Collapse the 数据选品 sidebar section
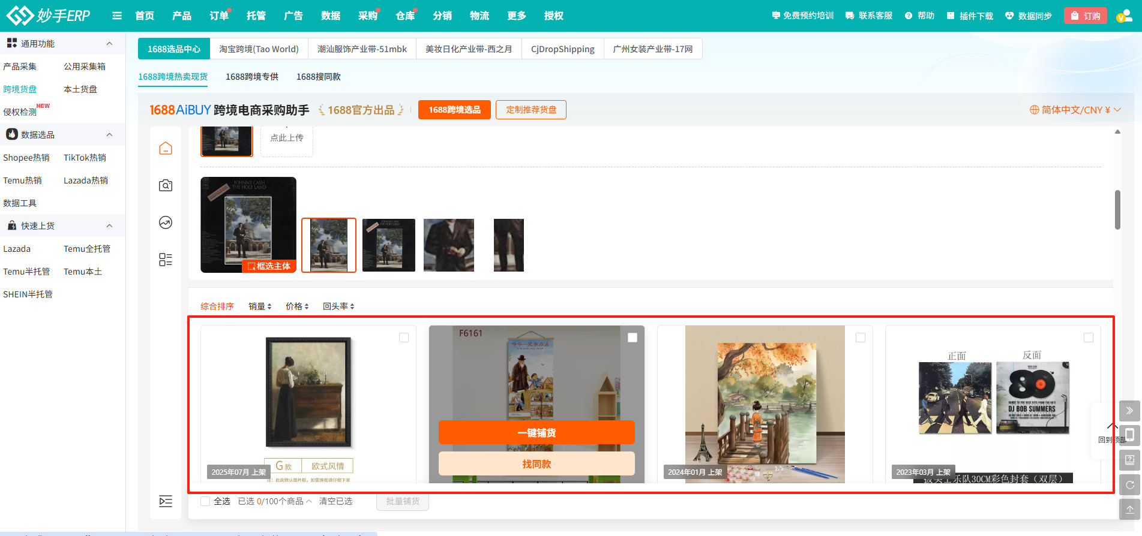 click(109, 135)
